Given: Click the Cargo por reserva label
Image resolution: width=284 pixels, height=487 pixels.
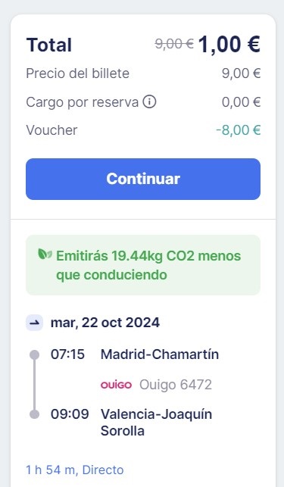Looking at the screenshot, I should click(82, 102).
